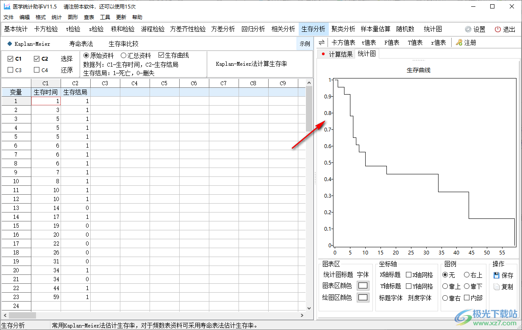Image resolution: width=522 pixels, height=330 pixels.
Task: Select Kaplan-Meier method with diamond icon
Action: 28,44
